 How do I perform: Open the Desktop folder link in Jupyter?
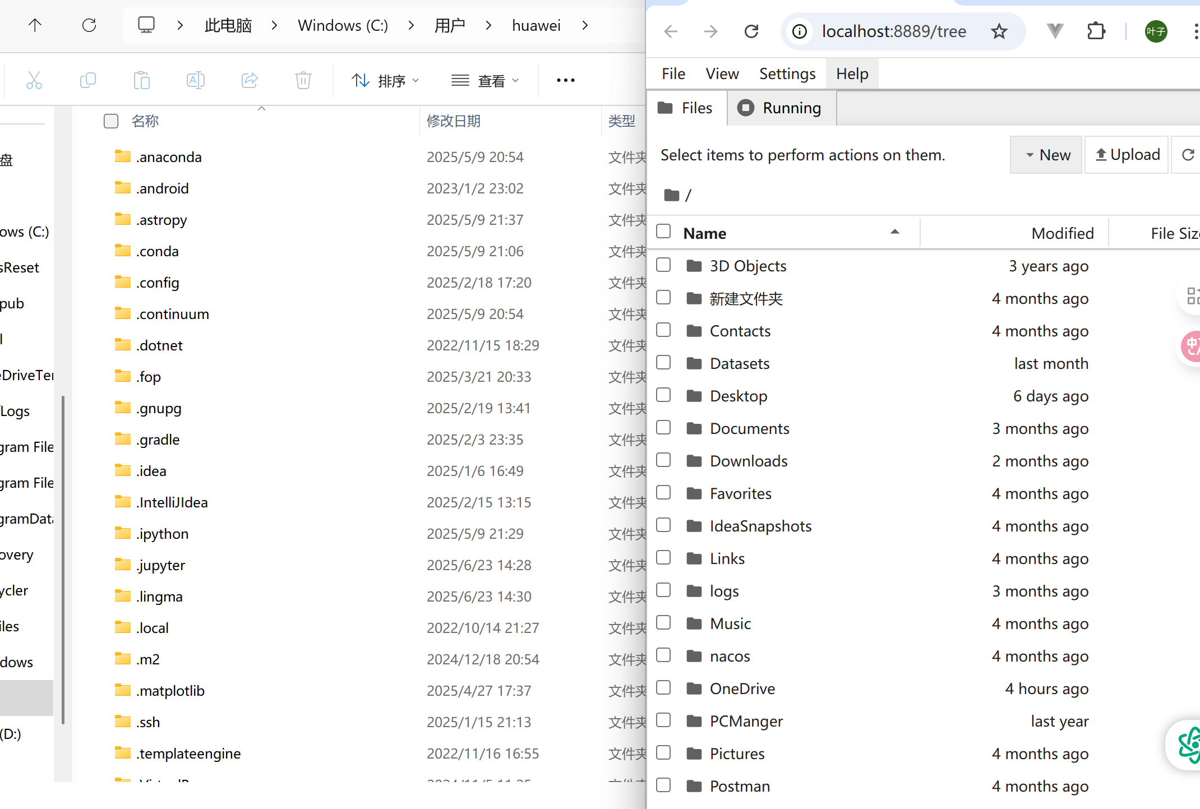pyautogui.click(x=738, y=396)
